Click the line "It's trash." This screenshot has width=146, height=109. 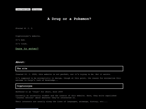coord(22,44)
